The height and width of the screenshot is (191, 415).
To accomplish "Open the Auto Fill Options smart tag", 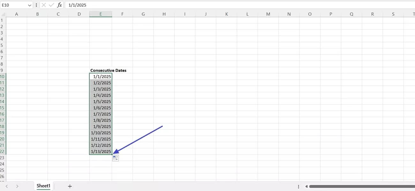I will 115,158.
